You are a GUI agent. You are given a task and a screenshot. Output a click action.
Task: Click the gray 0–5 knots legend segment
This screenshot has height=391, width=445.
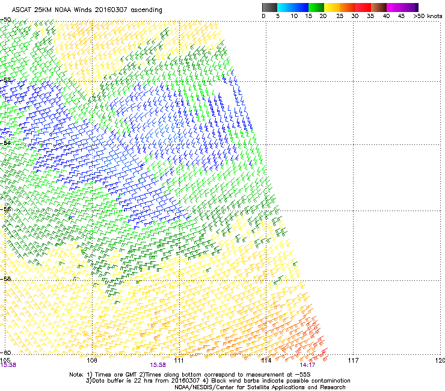click(269, 7)
